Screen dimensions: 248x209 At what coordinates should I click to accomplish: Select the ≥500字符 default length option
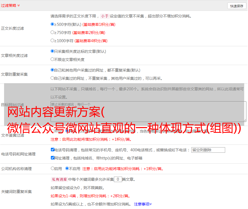(52, 24)
